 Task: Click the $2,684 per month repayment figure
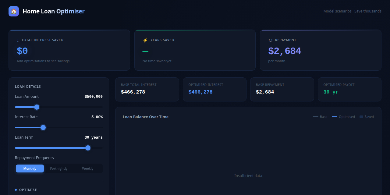point(285,51)
